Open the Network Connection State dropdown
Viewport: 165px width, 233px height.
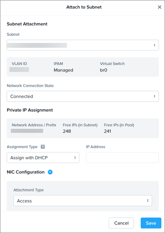(83, 96)
